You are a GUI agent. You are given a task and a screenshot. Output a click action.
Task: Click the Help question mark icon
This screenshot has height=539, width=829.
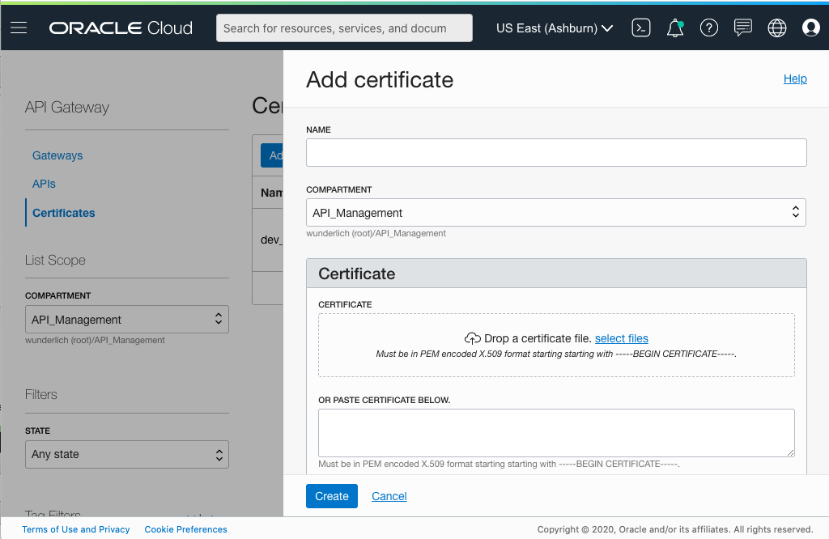point(708,27)
